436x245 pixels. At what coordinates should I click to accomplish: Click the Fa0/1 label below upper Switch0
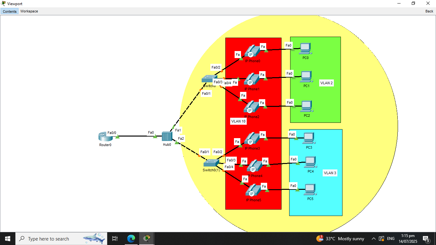click(x=206, y=93)
